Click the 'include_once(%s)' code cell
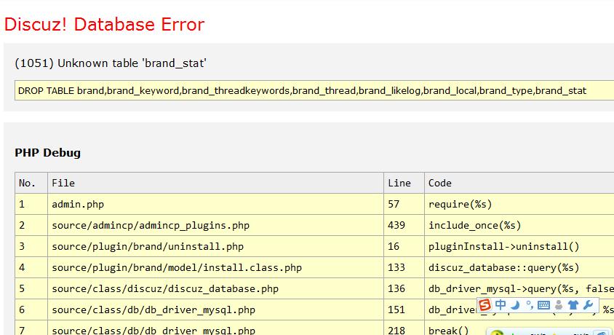 point(519,225)
